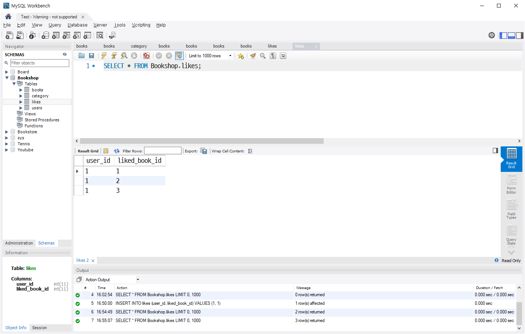The height and width of the screenshot is (334, 525).
Task: Export the recordset to an external file
Action: point(204,151)
